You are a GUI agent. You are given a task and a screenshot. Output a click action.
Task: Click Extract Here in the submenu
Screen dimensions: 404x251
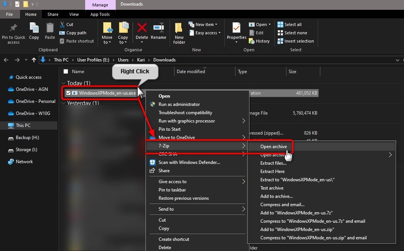(272, 171)
